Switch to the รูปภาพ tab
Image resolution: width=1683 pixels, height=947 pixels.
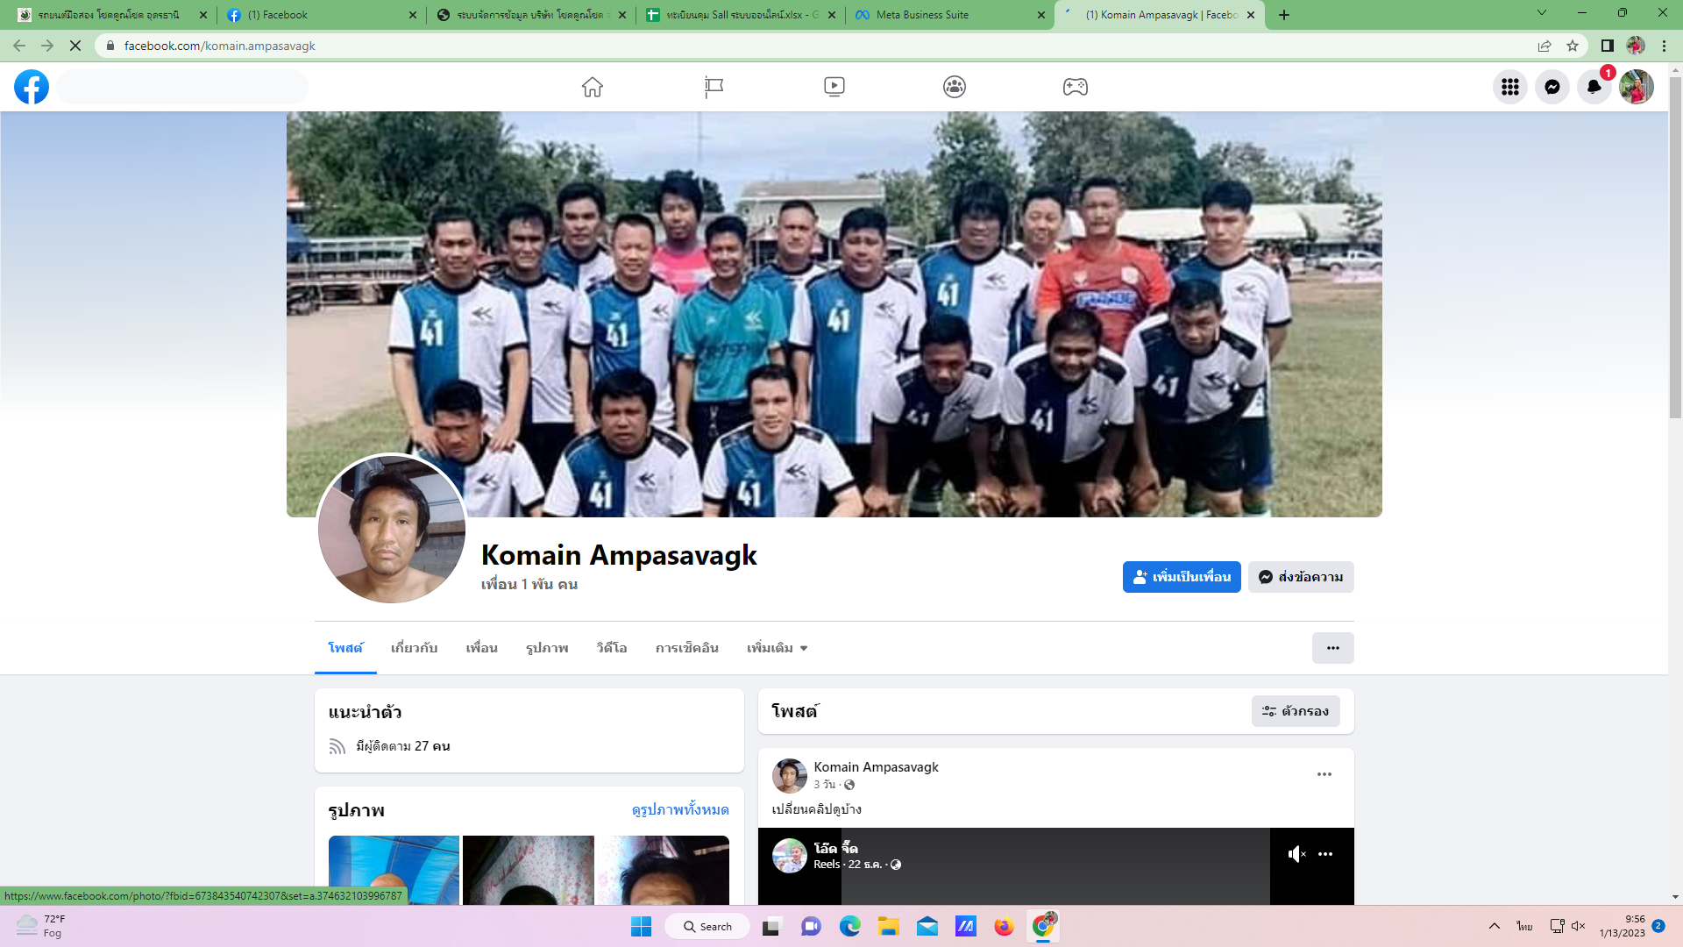coord(547,648)
